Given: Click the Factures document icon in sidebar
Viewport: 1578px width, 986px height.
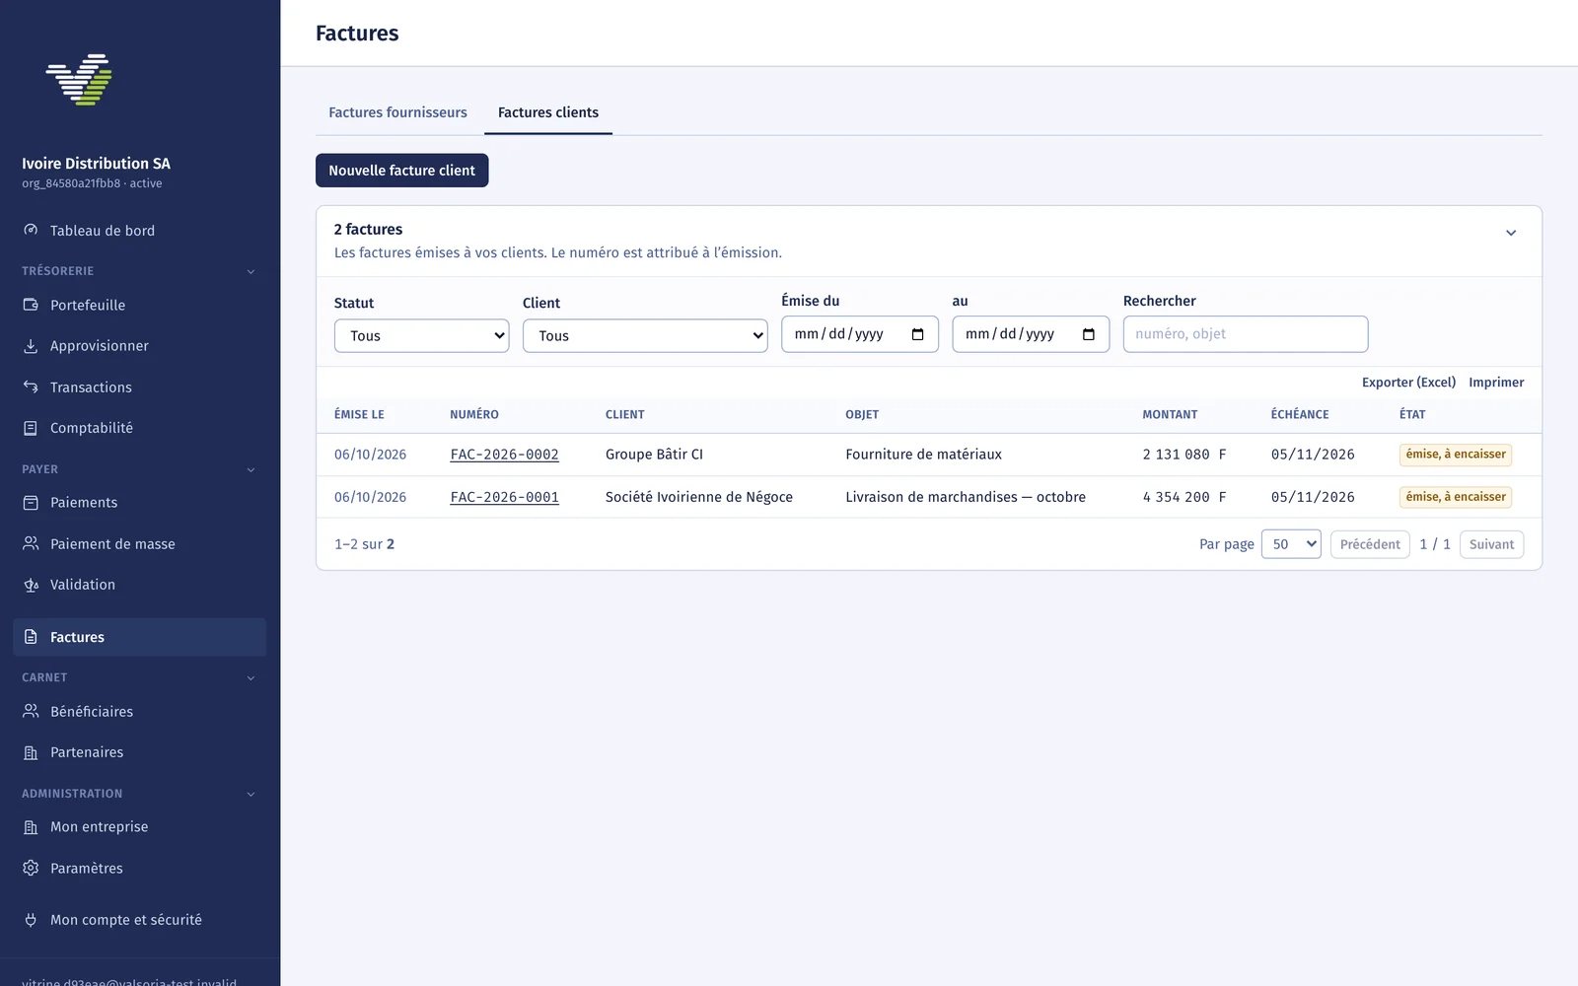Looking at the screenshot, I should 31,637.
